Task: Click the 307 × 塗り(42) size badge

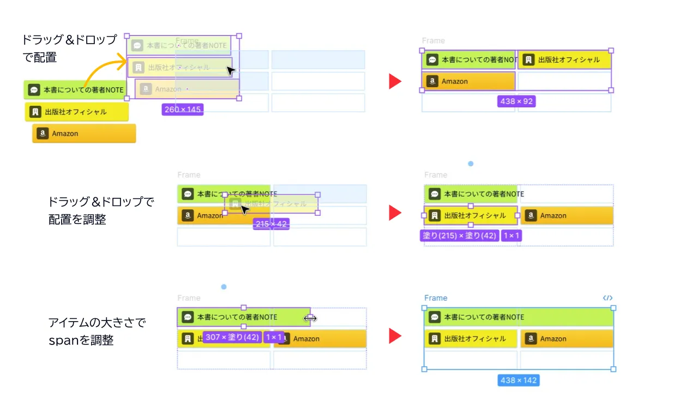Action: 232,337
